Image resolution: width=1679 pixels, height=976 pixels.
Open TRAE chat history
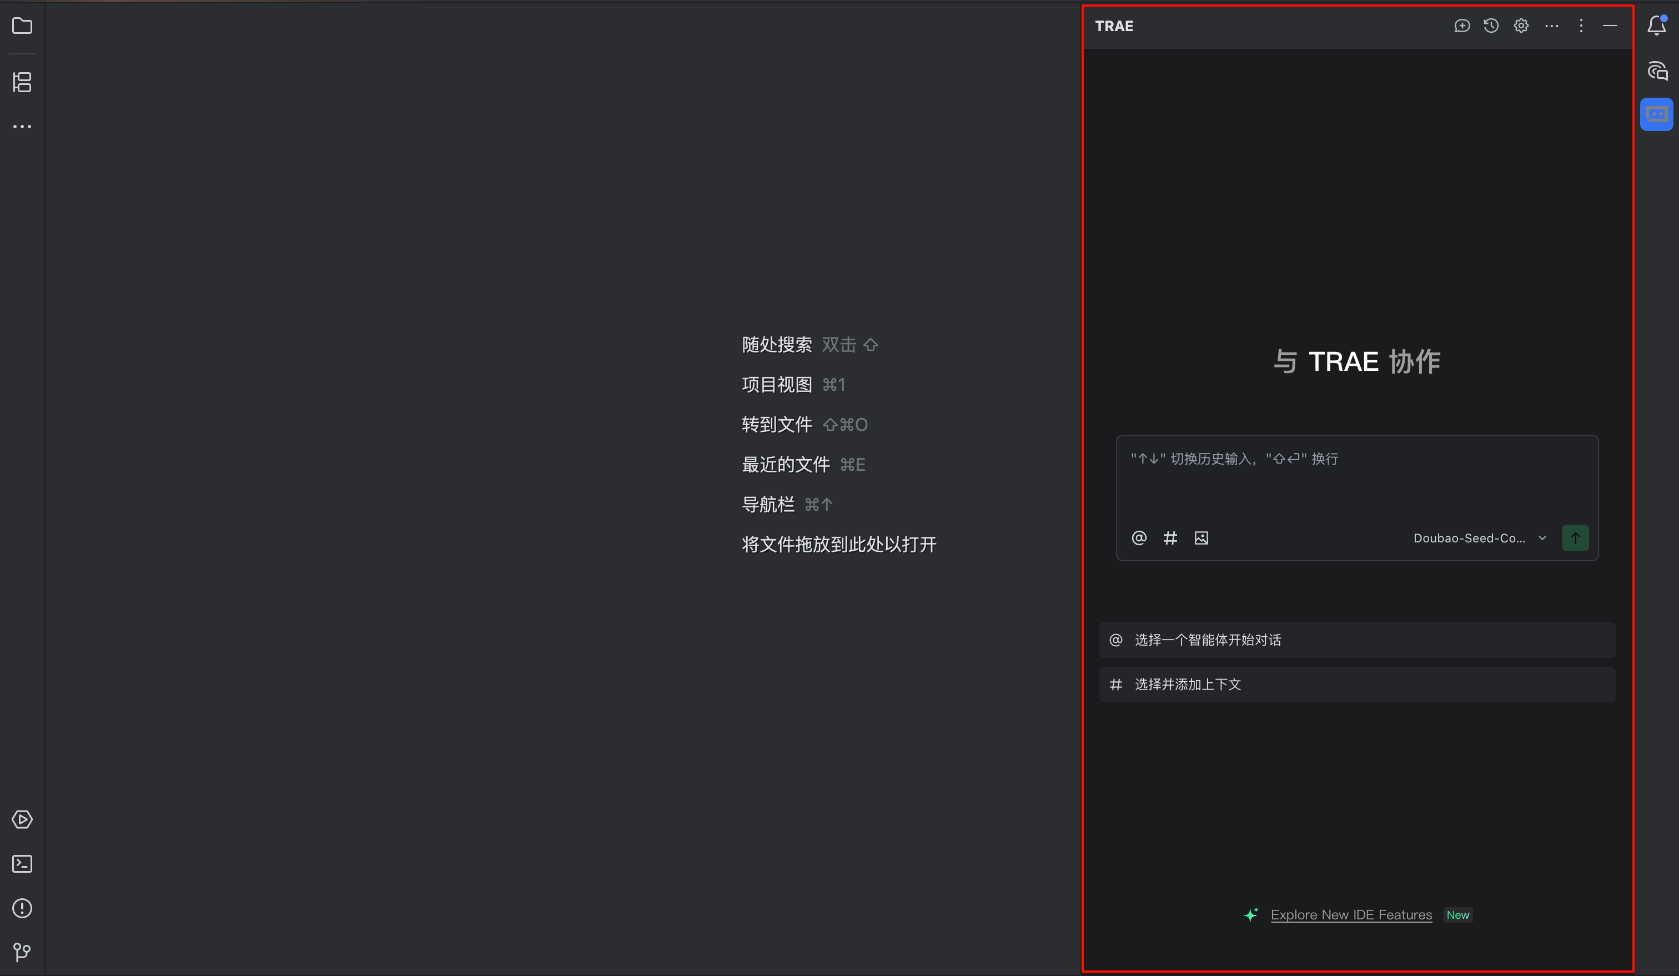(1491, 26)
